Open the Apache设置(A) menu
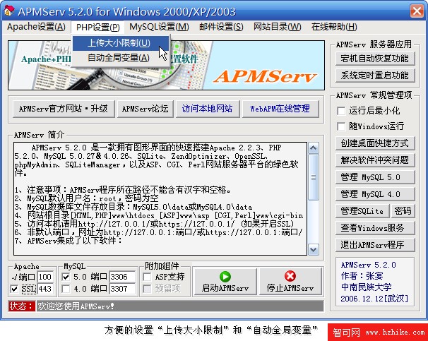428x341 pixels. [36, 27]
